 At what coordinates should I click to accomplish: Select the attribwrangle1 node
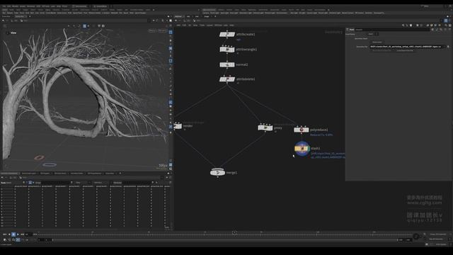click(x=227, y=50)
